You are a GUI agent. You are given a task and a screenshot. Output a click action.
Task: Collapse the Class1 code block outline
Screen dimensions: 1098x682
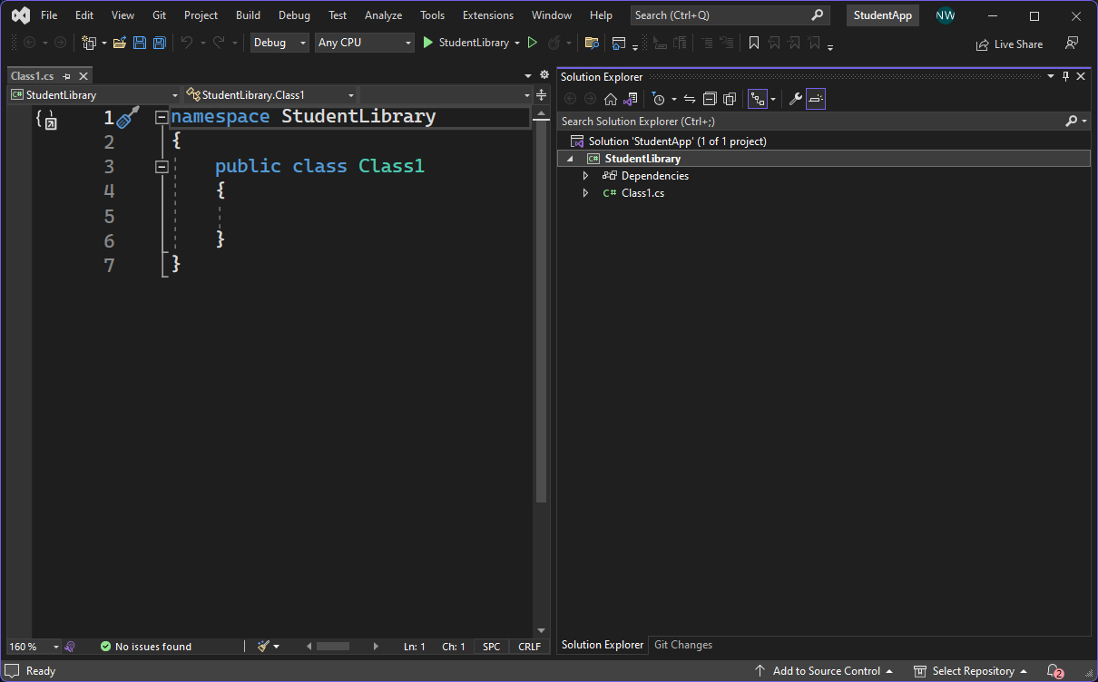click(x=162, y=167)
